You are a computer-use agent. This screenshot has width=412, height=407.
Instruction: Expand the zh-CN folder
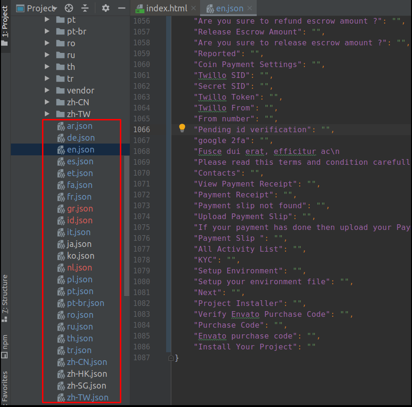pyautogui.click(x=47, y=102)
